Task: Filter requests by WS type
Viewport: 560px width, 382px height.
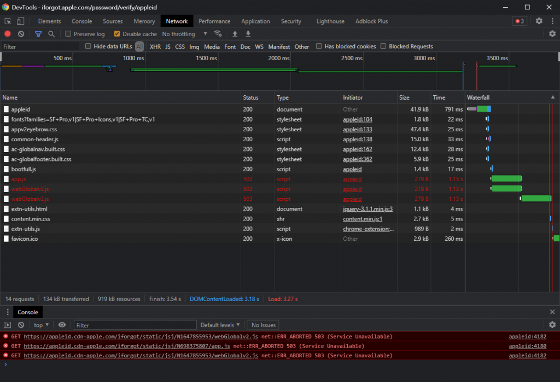Action: pos(259,47)
